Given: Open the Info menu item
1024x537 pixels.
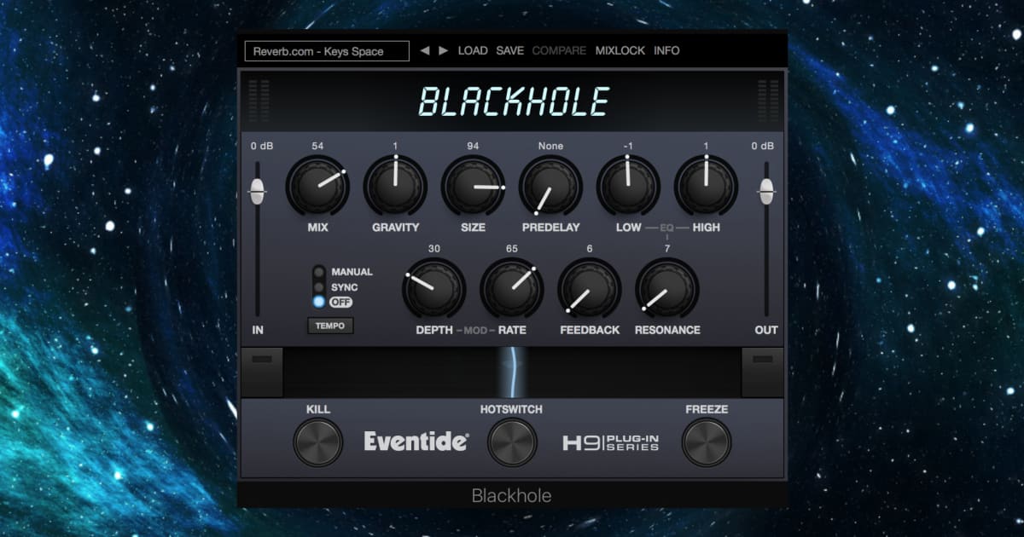Looking at the screenshot, I should (666, 50).
